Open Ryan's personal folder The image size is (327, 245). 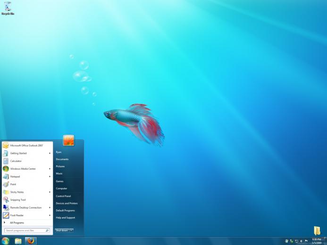click(x=59, y=152)
